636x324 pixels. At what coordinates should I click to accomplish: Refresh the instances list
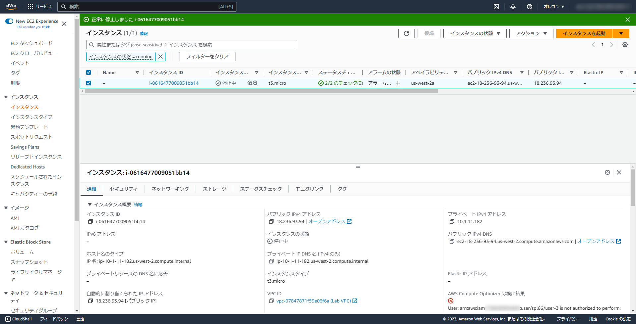[406, 33]
